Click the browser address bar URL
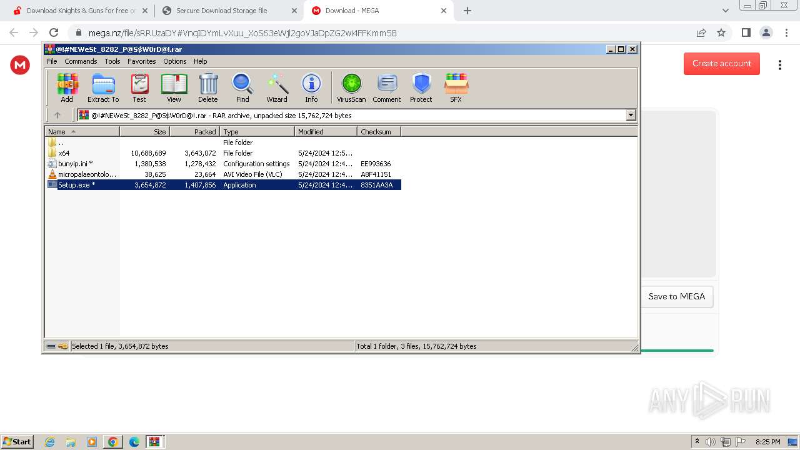 242,33
